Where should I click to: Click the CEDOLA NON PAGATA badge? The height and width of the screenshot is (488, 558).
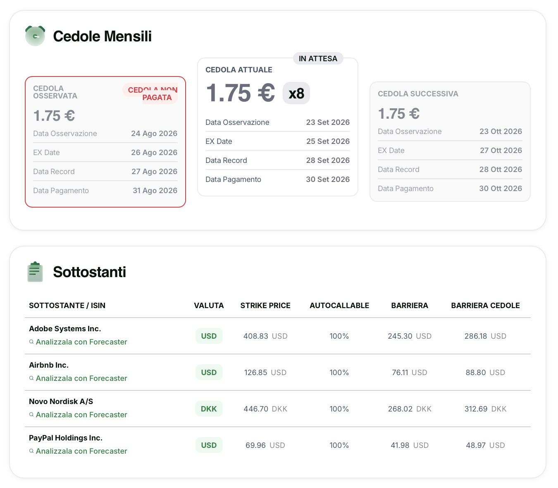tap(150, 93)
